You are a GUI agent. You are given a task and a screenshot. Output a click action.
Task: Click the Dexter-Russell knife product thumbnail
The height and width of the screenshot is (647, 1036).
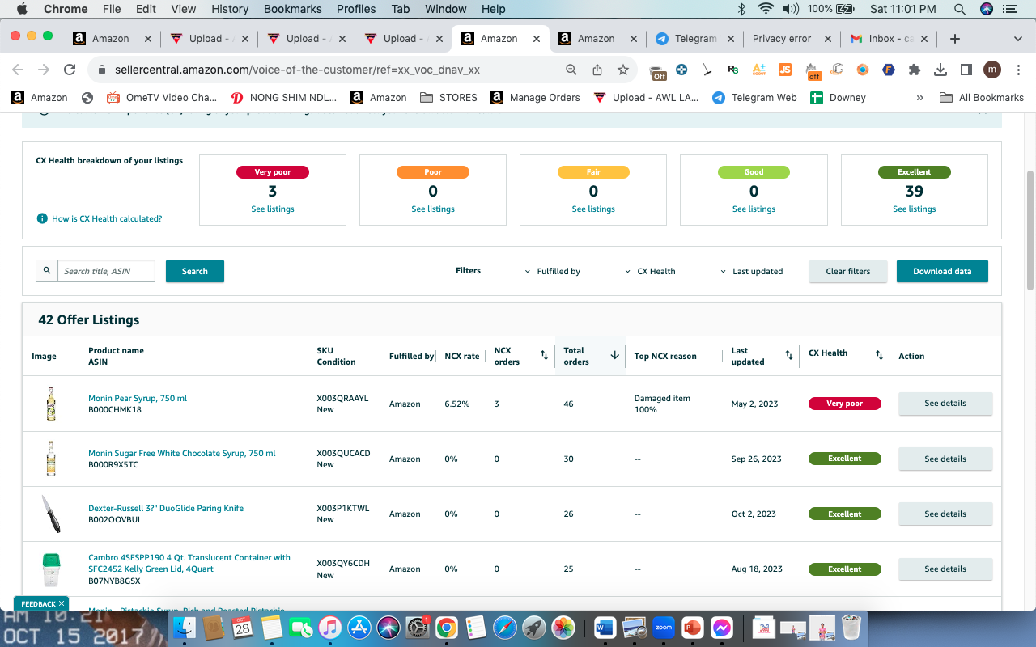[x=51, y=514]
